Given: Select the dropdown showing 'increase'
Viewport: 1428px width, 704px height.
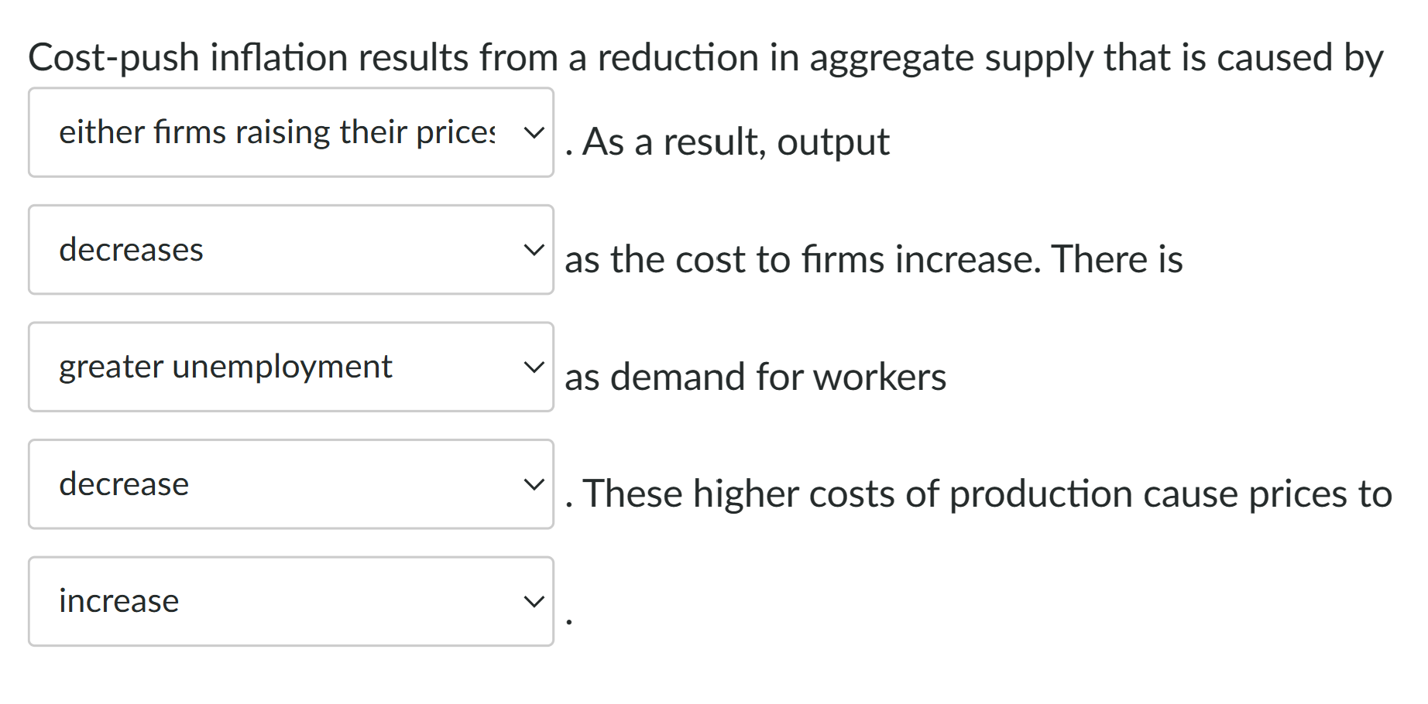Looking at the screenshot, I should click(290, 601).
